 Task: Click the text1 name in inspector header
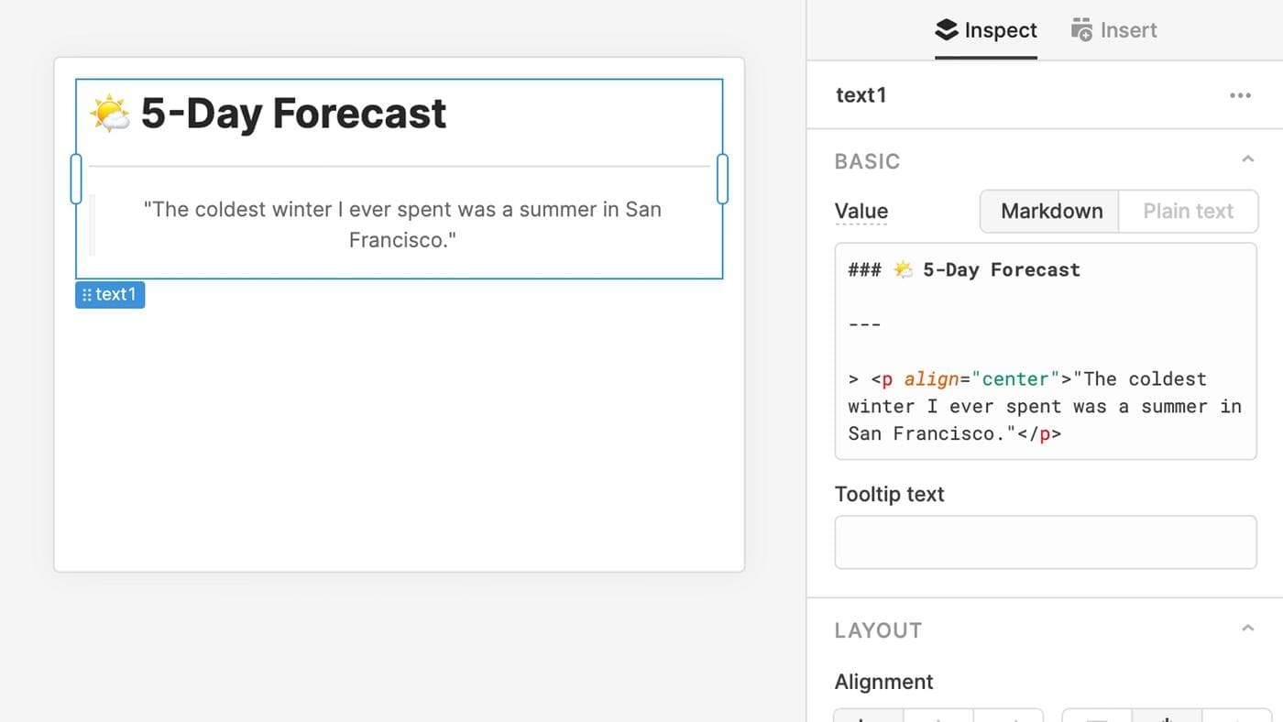point(861,95)
